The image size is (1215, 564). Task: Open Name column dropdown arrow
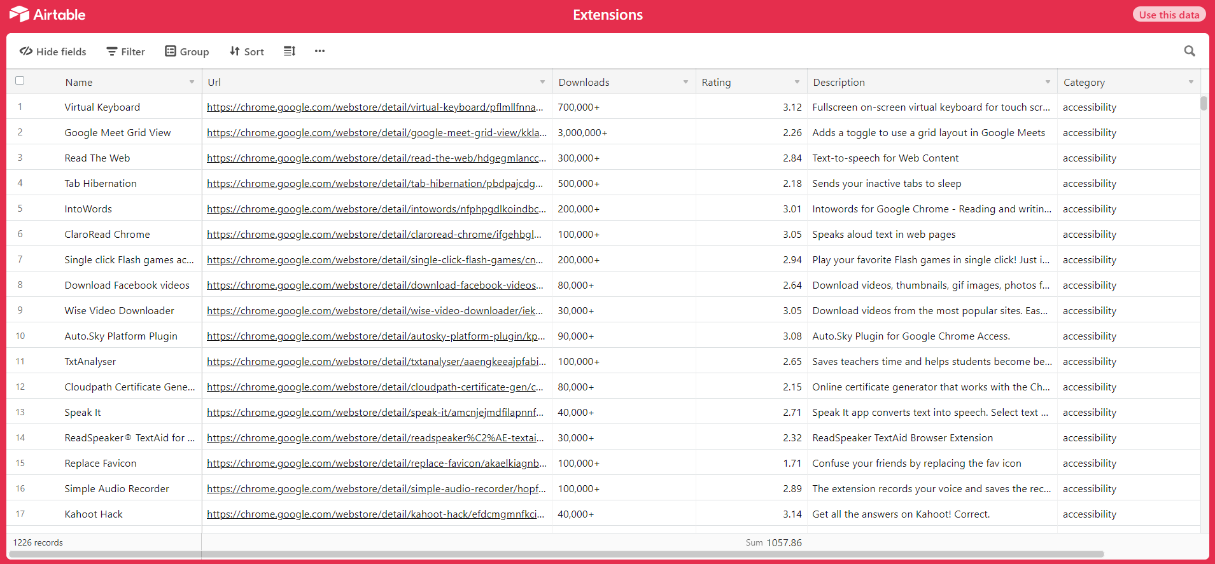click(x=192, y=82)
